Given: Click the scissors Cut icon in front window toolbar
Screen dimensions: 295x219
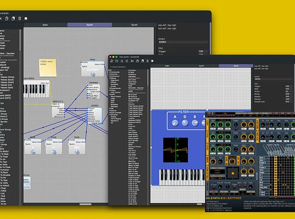Looking at the screenshot, I should click(132, 61).
